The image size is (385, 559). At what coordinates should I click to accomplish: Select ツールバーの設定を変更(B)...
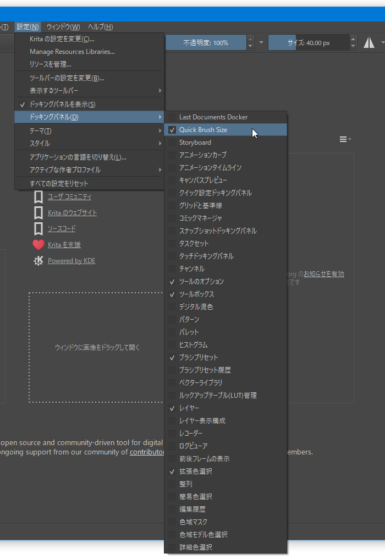(x=89, y=78)
